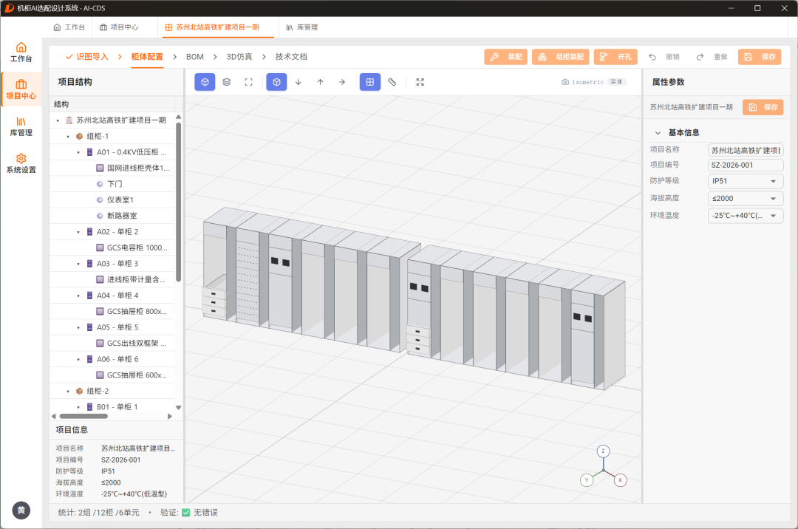The height and width of the screenshot is (529, 798).
Task: Click the fullscreen expand icon in the 3D toolbar
Action: click(420, 82)
